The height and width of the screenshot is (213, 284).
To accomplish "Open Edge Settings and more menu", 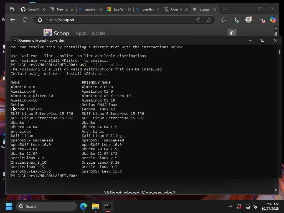I will tap(262, 20).
